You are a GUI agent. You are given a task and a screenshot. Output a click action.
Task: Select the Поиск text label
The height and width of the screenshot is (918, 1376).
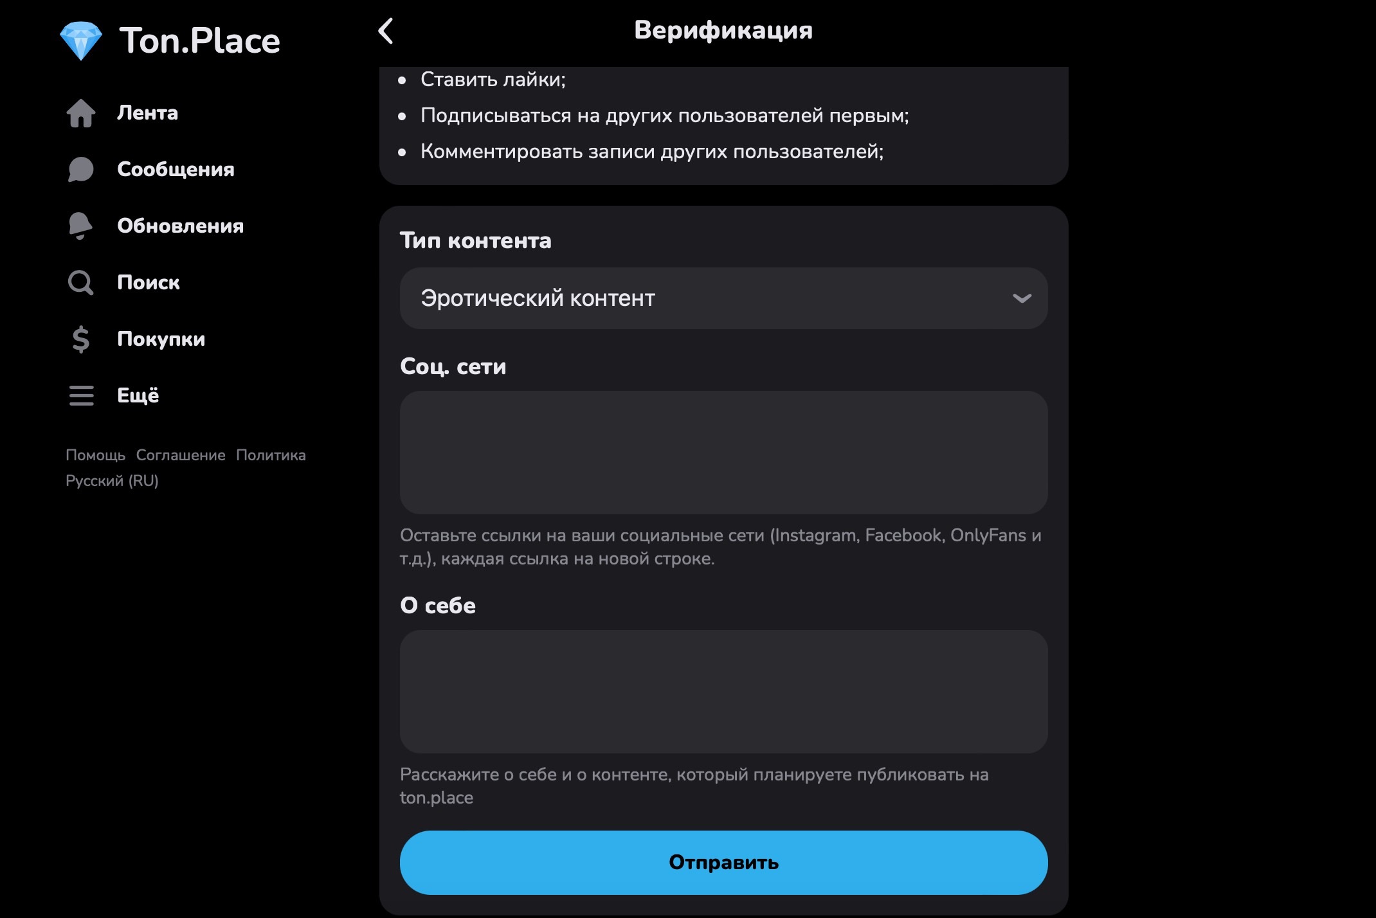coord(148,283)
